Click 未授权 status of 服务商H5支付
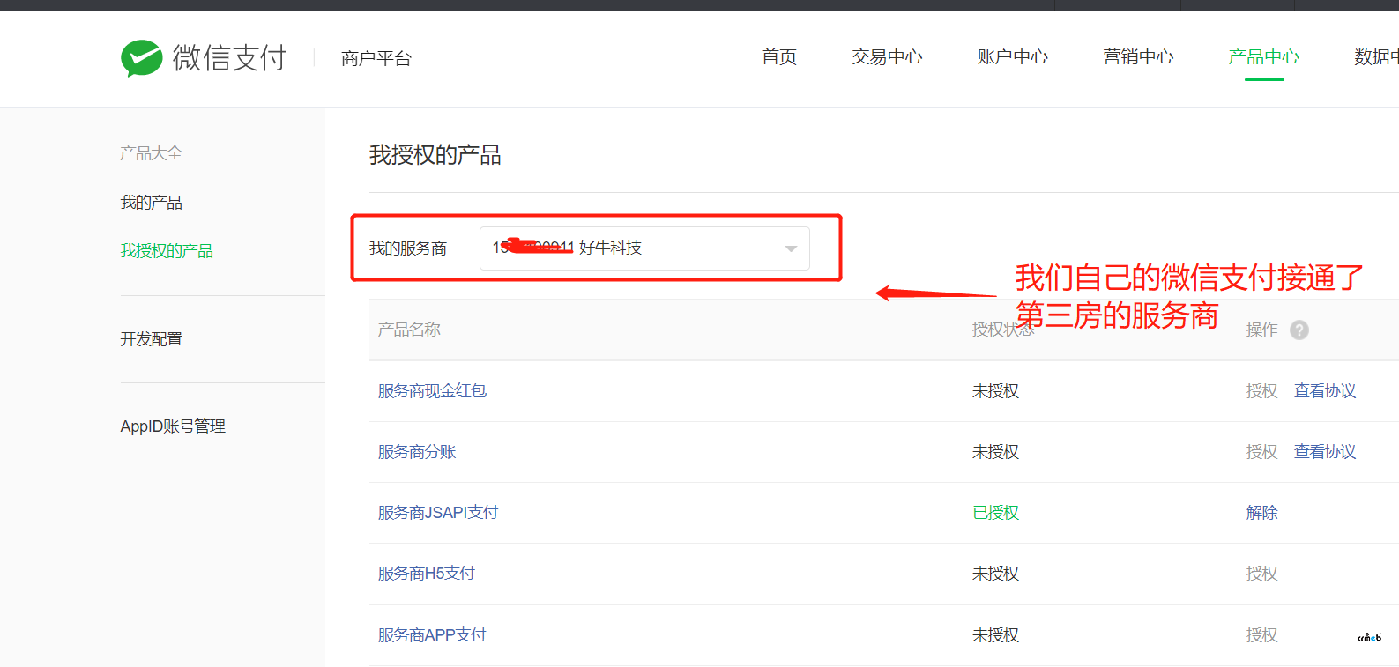This screenshot has width=1399, height=667. [x=995, y=574]
